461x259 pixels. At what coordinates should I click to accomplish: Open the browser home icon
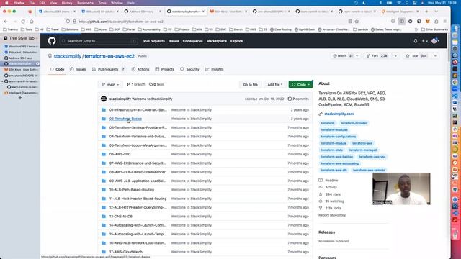pos(32,22)
